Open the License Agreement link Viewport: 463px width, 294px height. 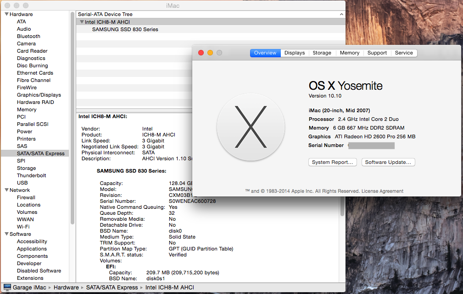(382, 191)
